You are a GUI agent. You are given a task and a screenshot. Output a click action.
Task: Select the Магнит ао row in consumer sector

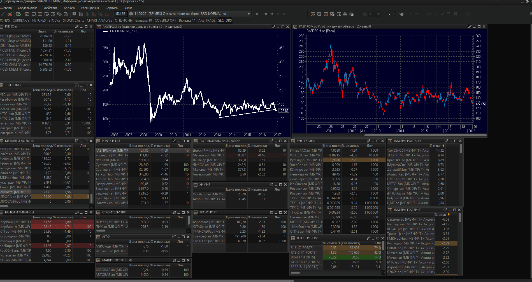point(240,155)
